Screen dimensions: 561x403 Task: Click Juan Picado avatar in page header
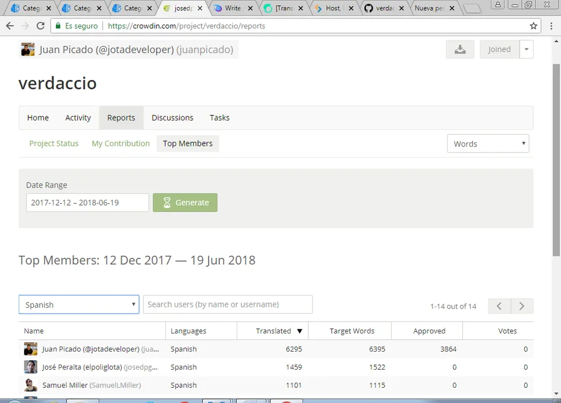27,49
